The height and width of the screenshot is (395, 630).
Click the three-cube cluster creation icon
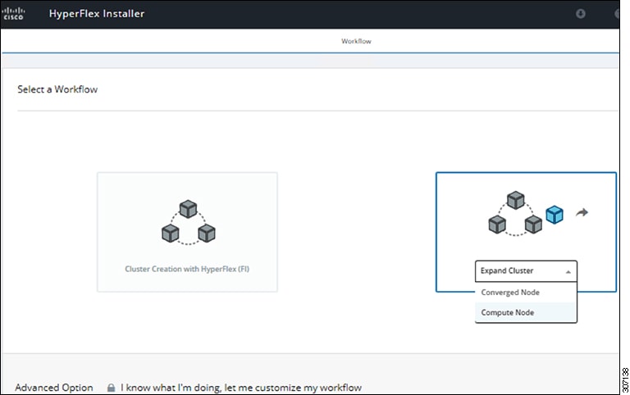(x=188, y=222)
